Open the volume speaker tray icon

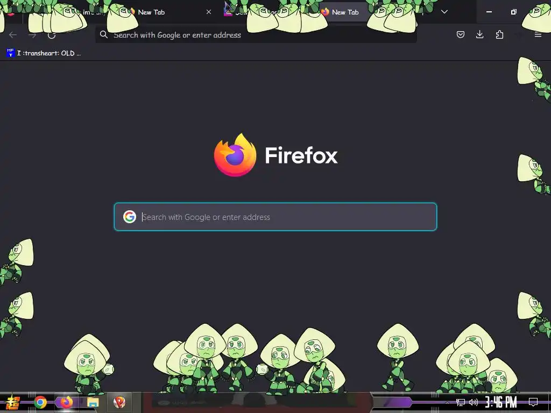[474, 402]
